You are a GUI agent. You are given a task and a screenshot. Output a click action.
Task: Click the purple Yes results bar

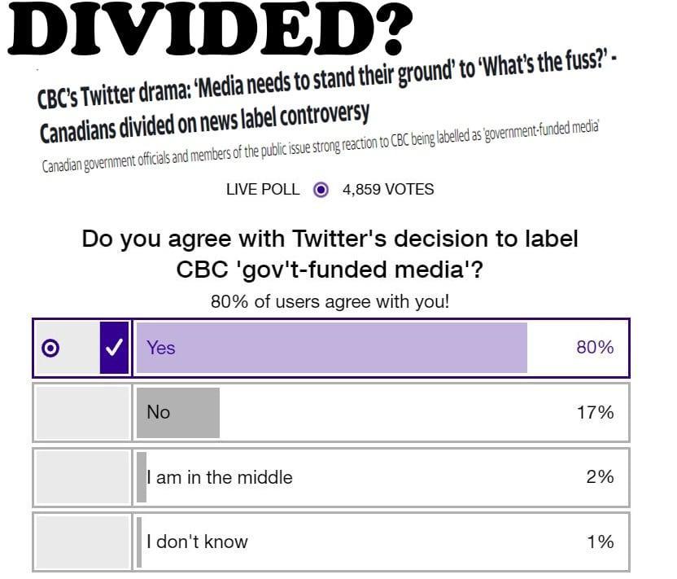(332, 348)
